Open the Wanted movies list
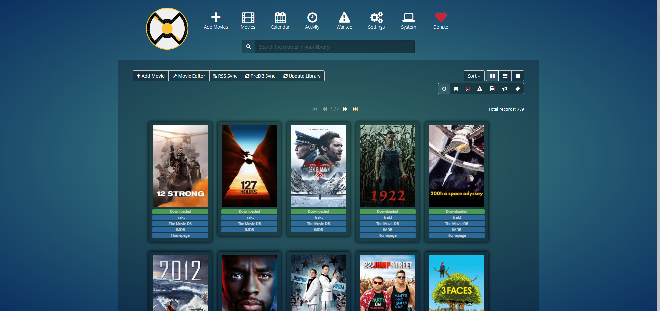This screenshot has width=660, height=311. [344, 21]
